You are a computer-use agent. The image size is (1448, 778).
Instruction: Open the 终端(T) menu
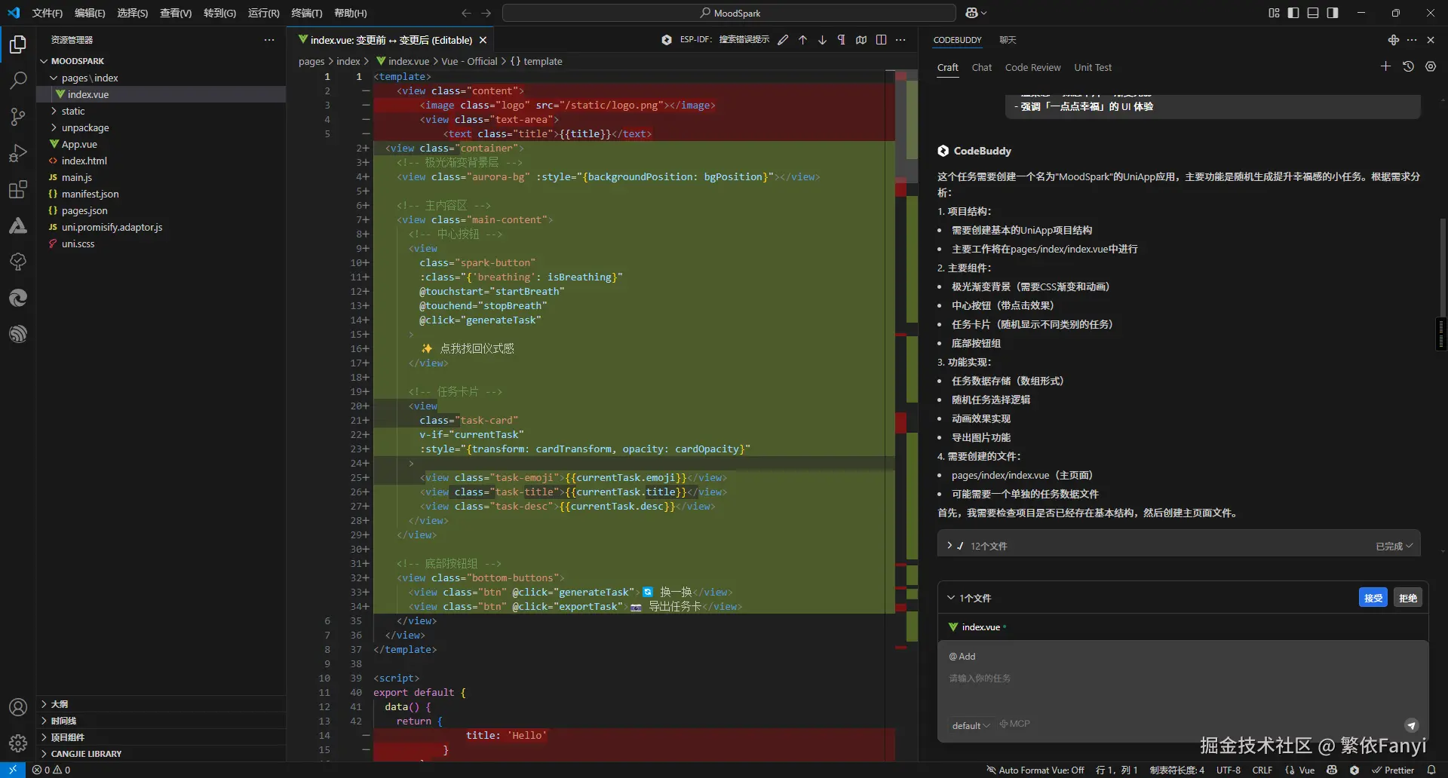[306, 13]
